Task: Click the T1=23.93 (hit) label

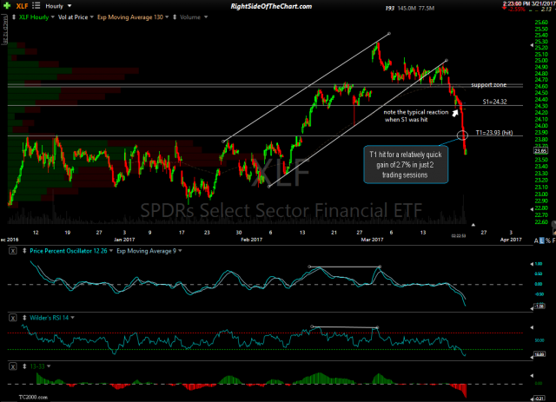Action: [494, 133]
